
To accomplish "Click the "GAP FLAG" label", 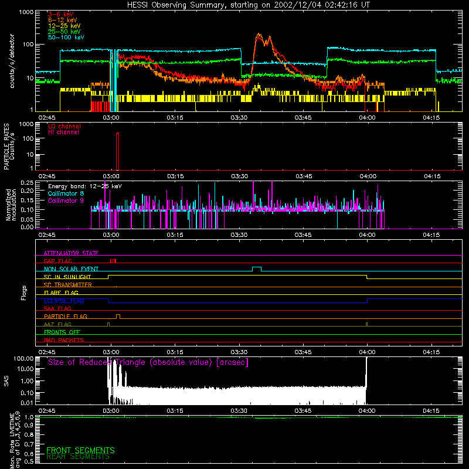I will coord(57,261).
